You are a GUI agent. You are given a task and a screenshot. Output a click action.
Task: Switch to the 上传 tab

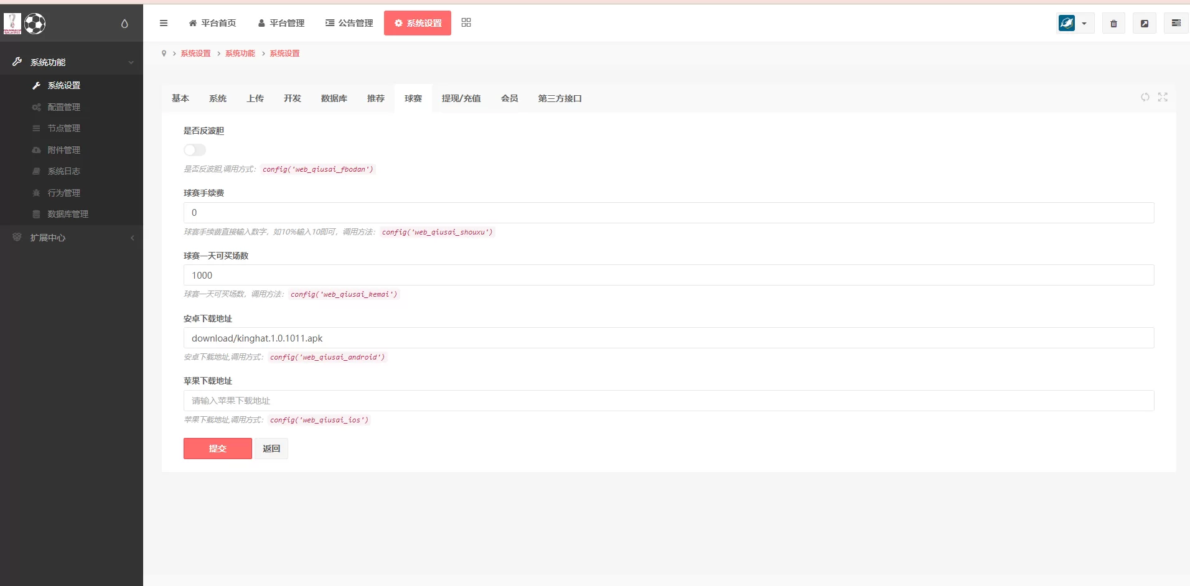coord(255,98)
